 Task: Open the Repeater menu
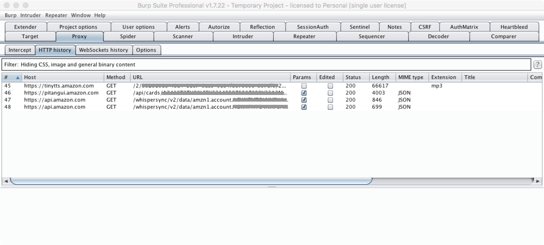click(56, 15)
